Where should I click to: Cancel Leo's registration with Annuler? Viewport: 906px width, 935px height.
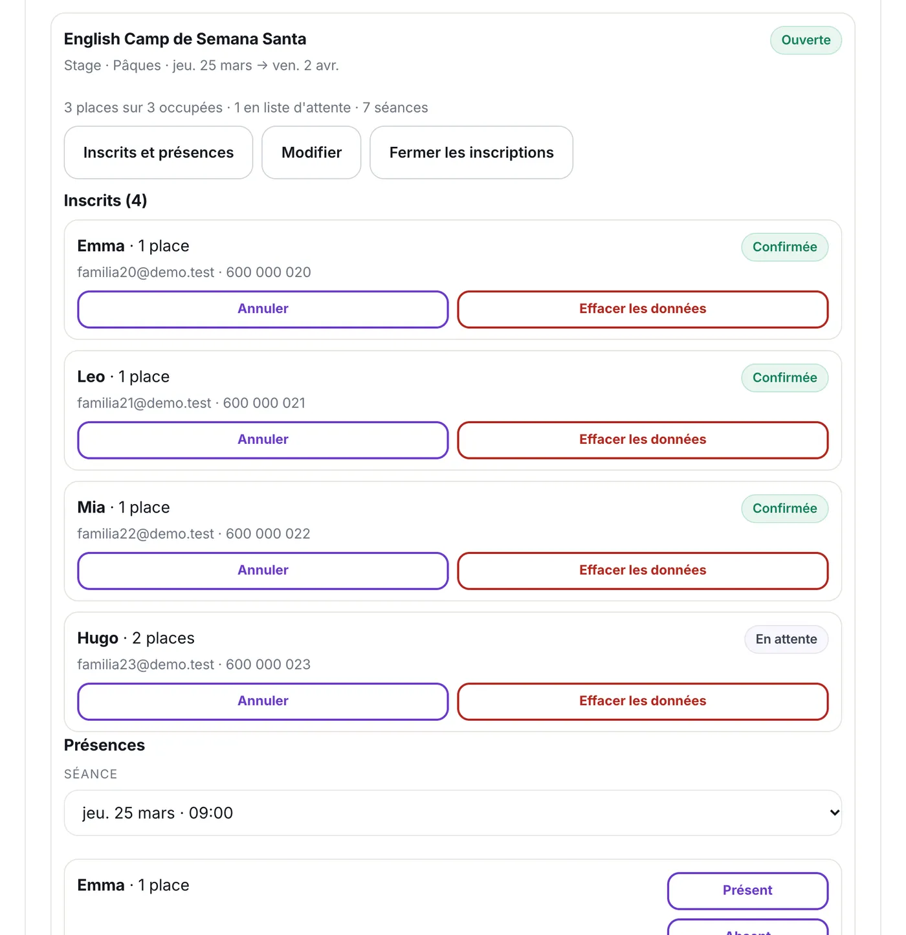263,440
